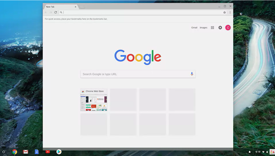This screenshot has height=156, width=275.
Task: Open status tray showing 9:19 clock
Action: tap(258, 152)
